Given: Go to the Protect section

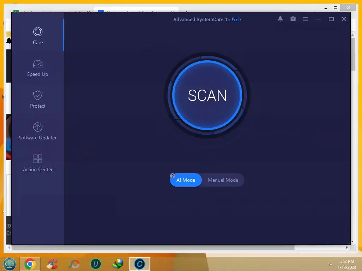Looking at the screenshot, I should tap(37, 100).
